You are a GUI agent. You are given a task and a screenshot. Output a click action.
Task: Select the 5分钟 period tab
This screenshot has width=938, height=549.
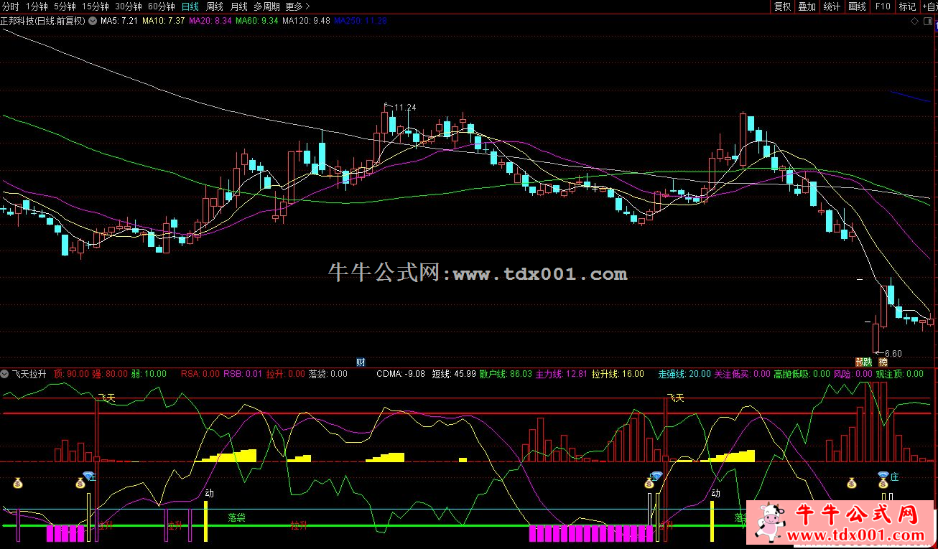[x=65, y=6]
